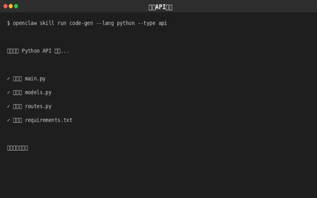
Task: Select the models.py filename in output
Action: click(x=38, y=92)
